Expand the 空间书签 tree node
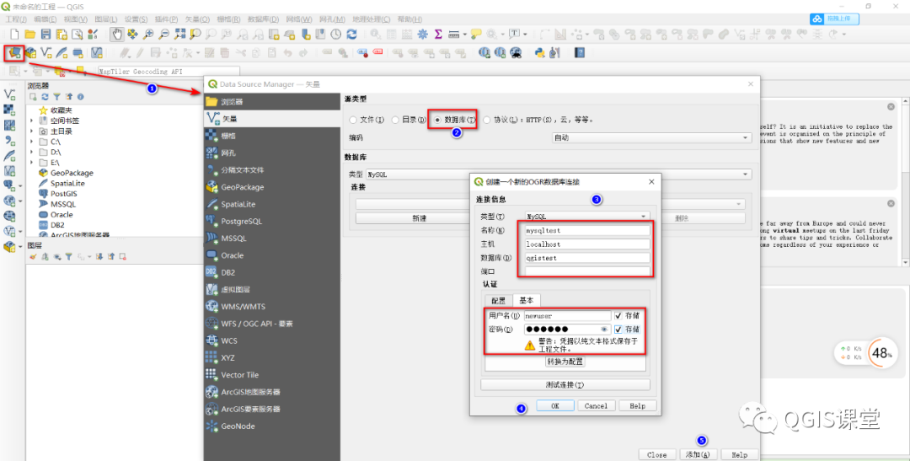 pyautogui.click(x=31, y=121)
